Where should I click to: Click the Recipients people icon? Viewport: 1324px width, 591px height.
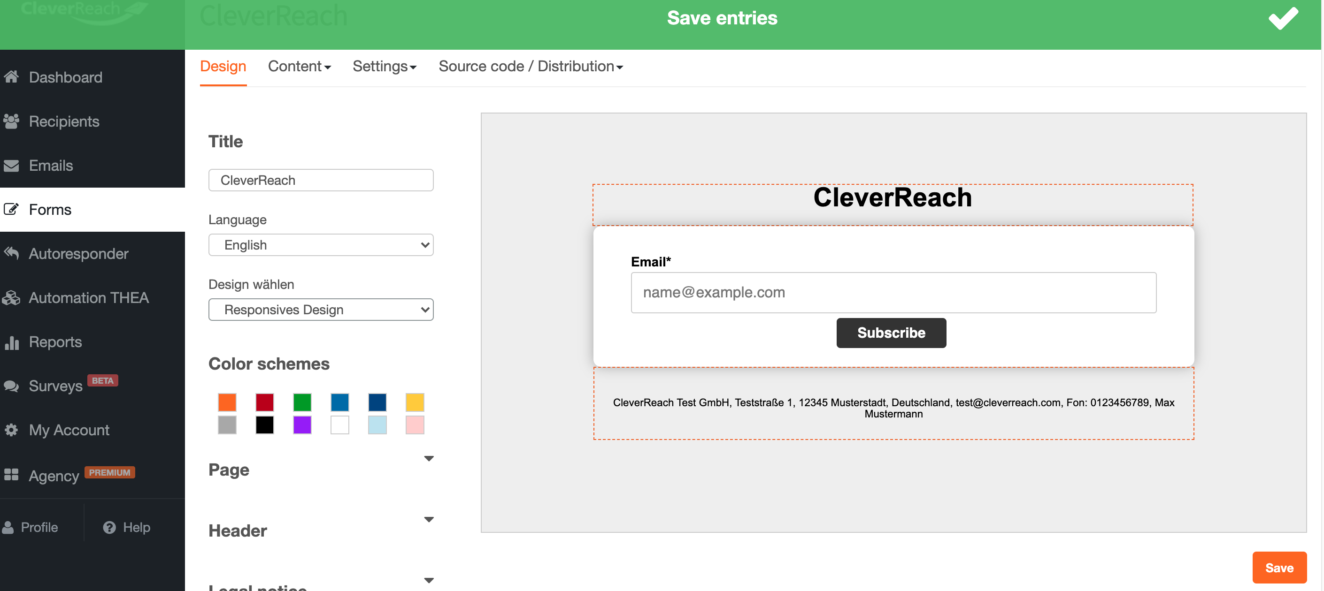[11, 121]
